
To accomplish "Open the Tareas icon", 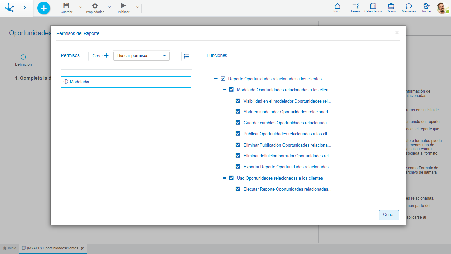I will [355, 6].
